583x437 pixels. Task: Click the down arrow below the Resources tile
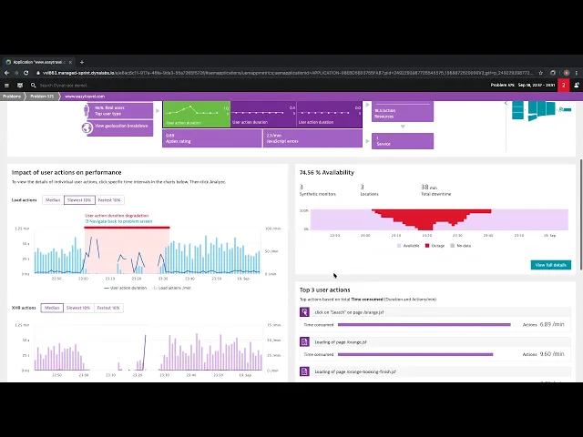pyautogui.click(x=403, y=127)
